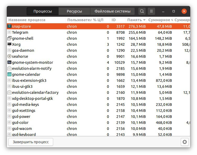Viewport: 197px width, 155px height.
Task: Click the seahorse key icon
Action: pos(9,56)
